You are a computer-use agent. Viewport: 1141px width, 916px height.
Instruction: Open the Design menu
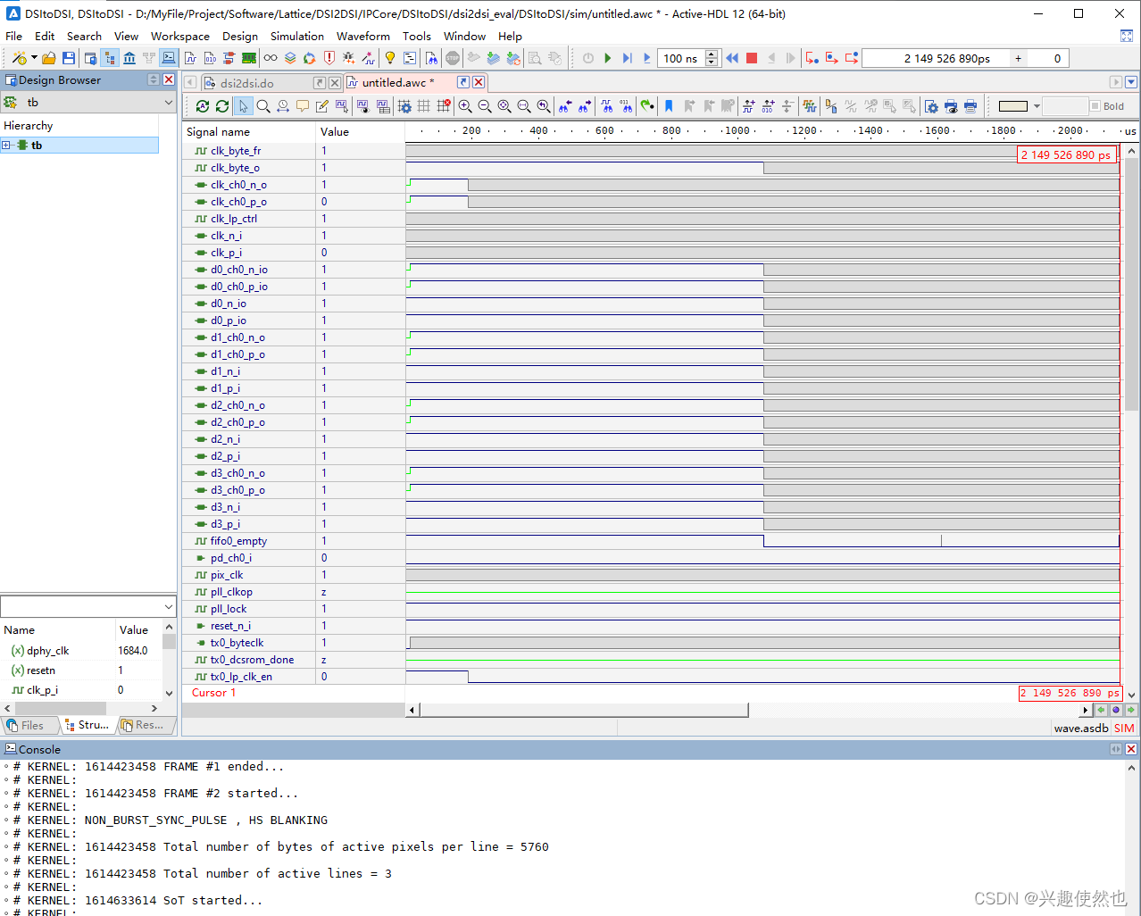coord(240,37)
